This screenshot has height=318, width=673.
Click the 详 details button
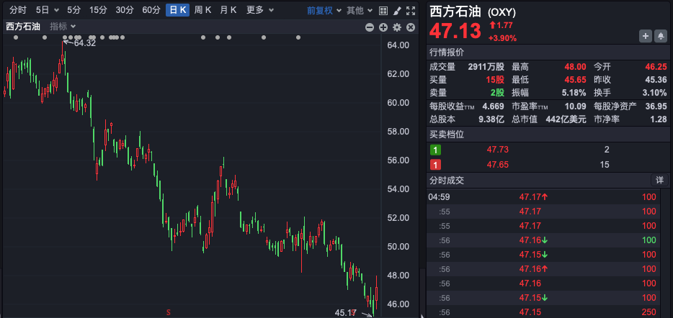[x=659, y=180]
